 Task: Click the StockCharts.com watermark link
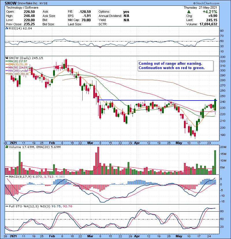pyautogui.click(x=206, y=3)
